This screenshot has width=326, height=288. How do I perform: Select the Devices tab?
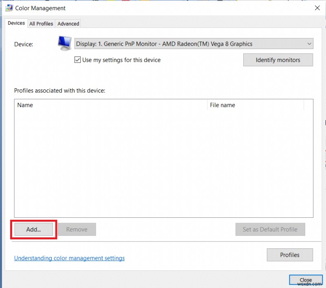(x=16, y=23)
